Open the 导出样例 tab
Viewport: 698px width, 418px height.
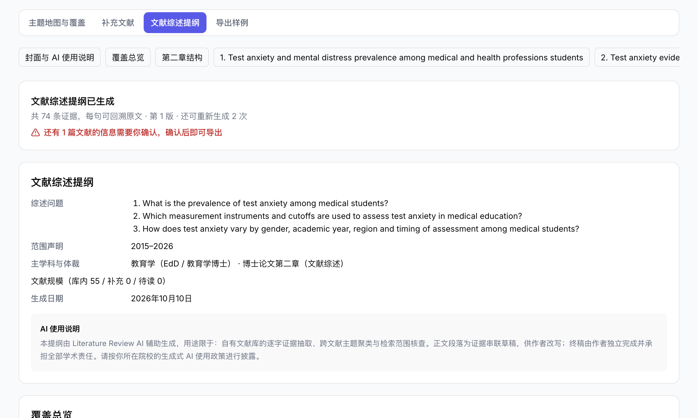point(232,23)
